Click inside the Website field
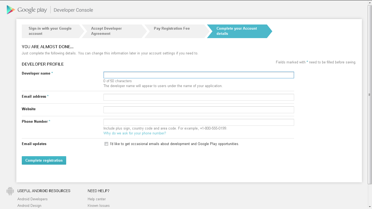Screen dimensions: 372x209 tap(198, 110)
